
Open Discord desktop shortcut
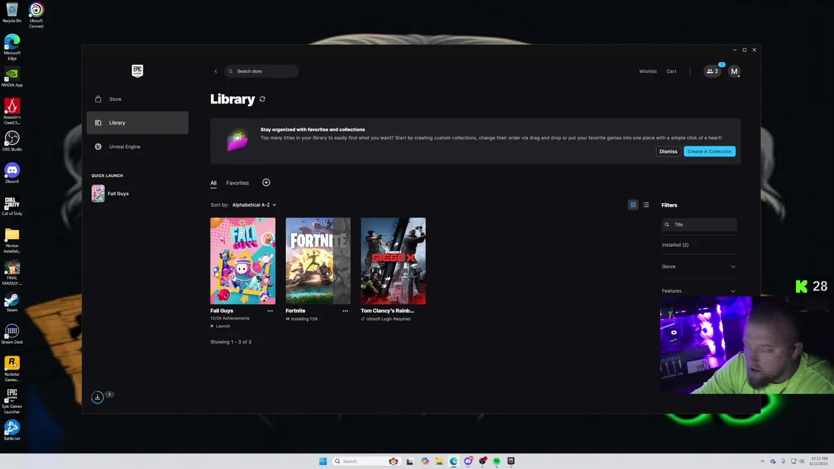12,173
